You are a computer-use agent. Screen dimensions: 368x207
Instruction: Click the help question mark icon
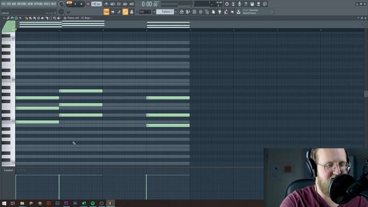[246, 4]
